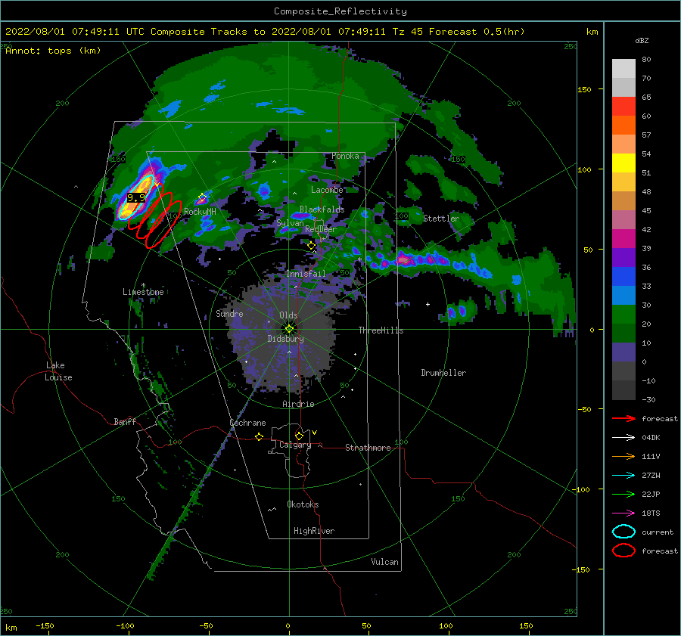Click the Strathmore city label
Image resolution: width=681 pixels, height=636 pixels.
tap(368, 448)
